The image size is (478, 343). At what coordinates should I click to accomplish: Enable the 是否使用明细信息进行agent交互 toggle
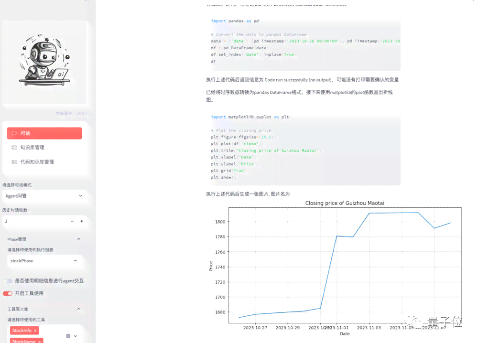pyautogui.click(x=8, y=281)
